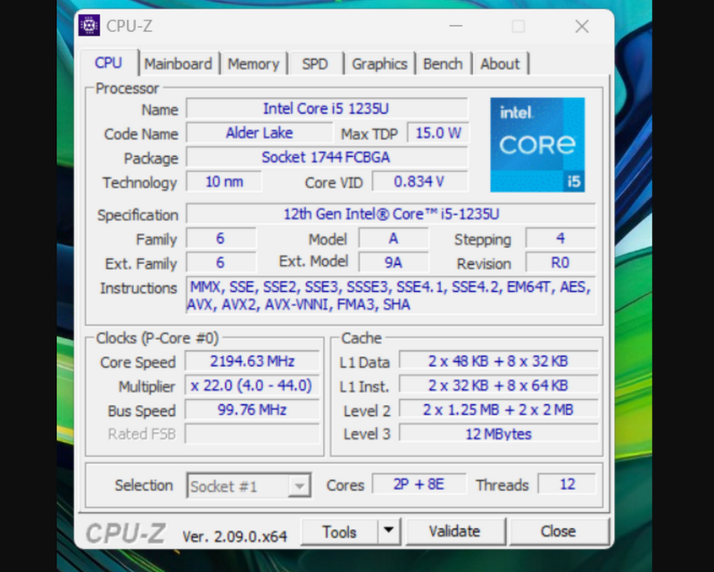Click the Close button at bottom
Screen dimensions: 714x572
(x=559, y=531)
